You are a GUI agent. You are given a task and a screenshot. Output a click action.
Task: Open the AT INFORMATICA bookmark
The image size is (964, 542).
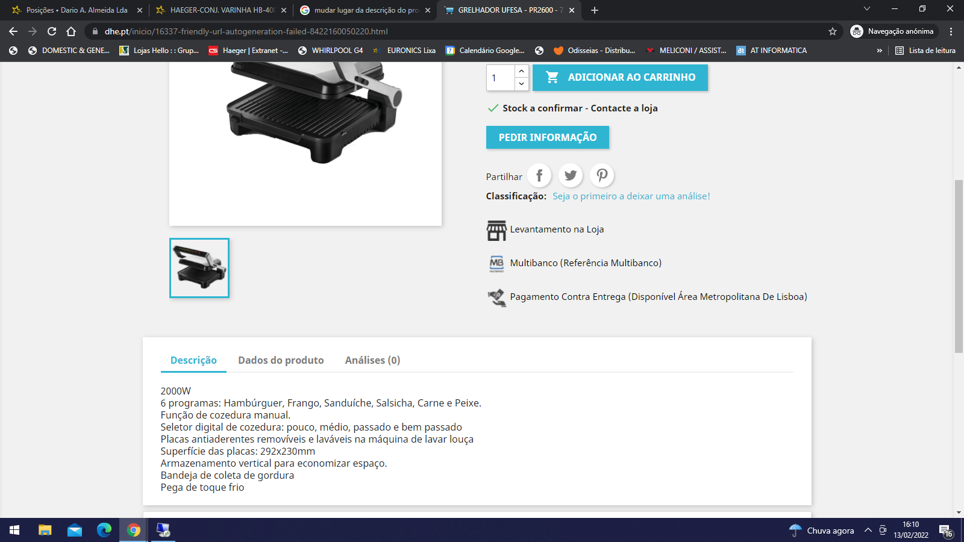tap(772, 51)
